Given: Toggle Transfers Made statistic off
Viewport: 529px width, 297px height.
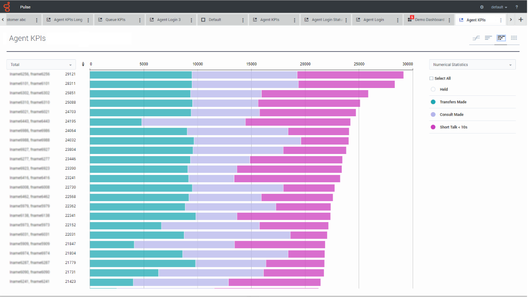Looking at the screenshot, I should click(x=433, y=102).
